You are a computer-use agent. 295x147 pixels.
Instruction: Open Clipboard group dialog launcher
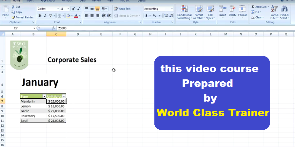pos(33,22)
